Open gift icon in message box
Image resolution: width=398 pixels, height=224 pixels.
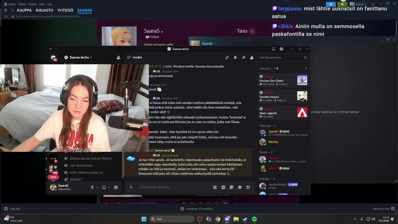click(x=215, y=187)
